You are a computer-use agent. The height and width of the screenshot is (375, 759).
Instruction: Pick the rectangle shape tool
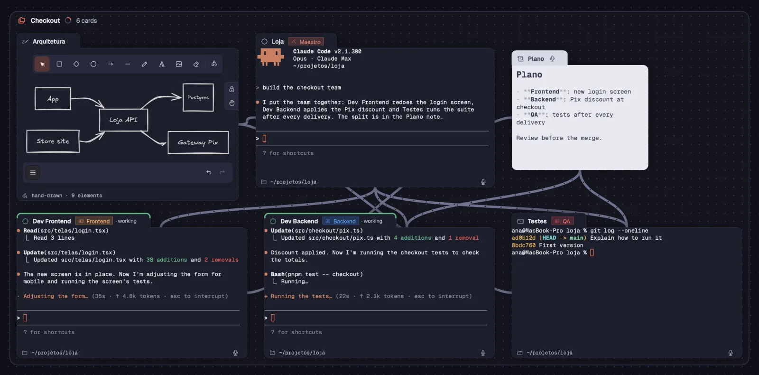(59, 64)
